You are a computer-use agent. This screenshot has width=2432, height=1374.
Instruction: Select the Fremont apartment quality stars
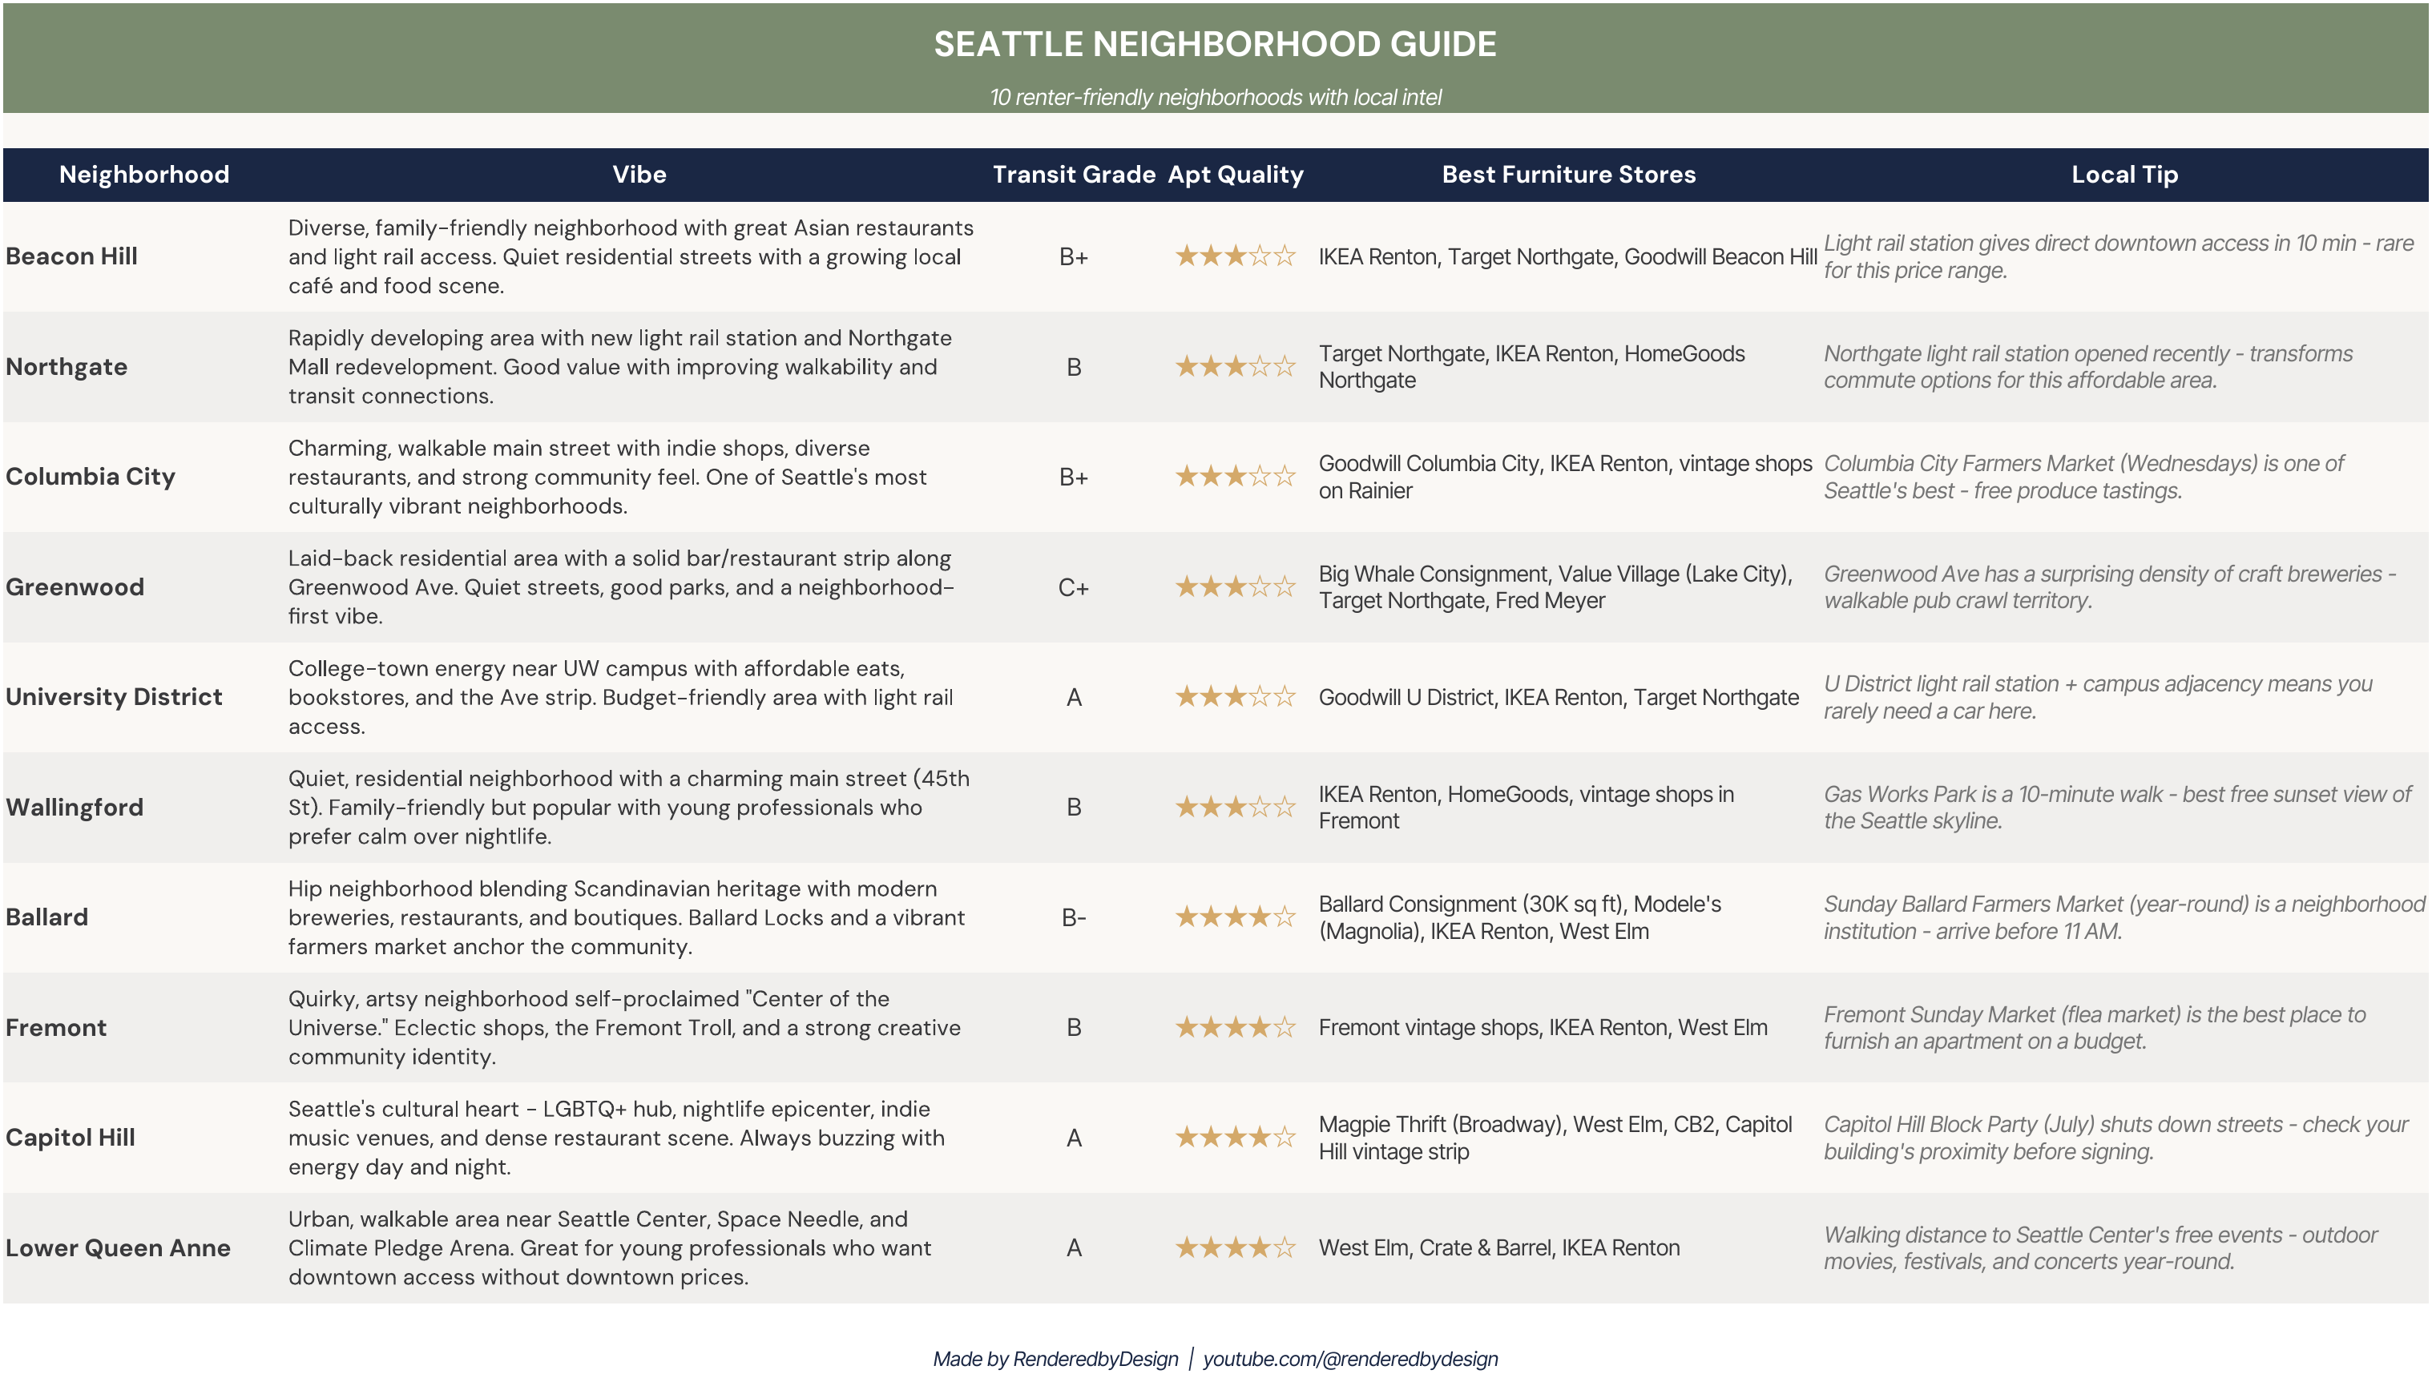click(1235, 1027)
